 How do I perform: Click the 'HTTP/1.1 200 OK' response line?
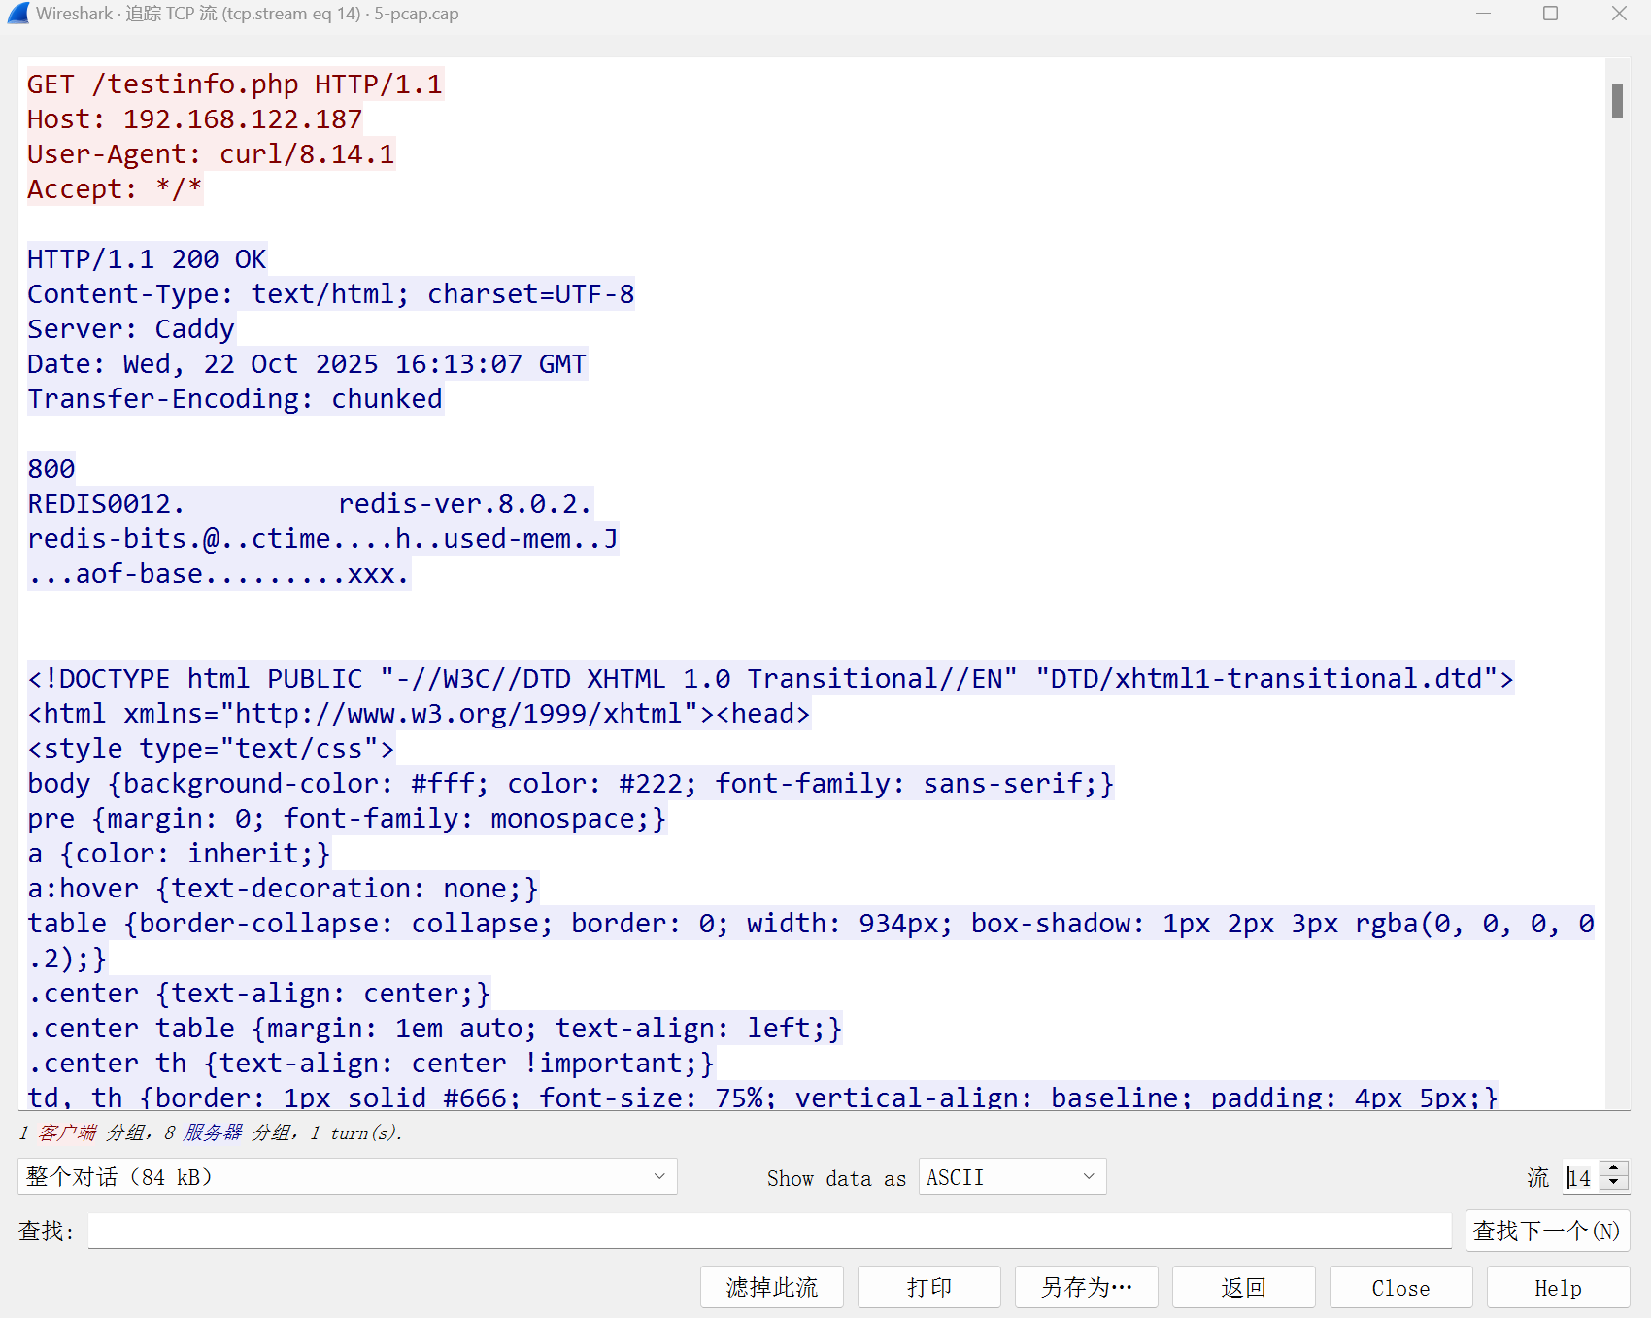147,259
